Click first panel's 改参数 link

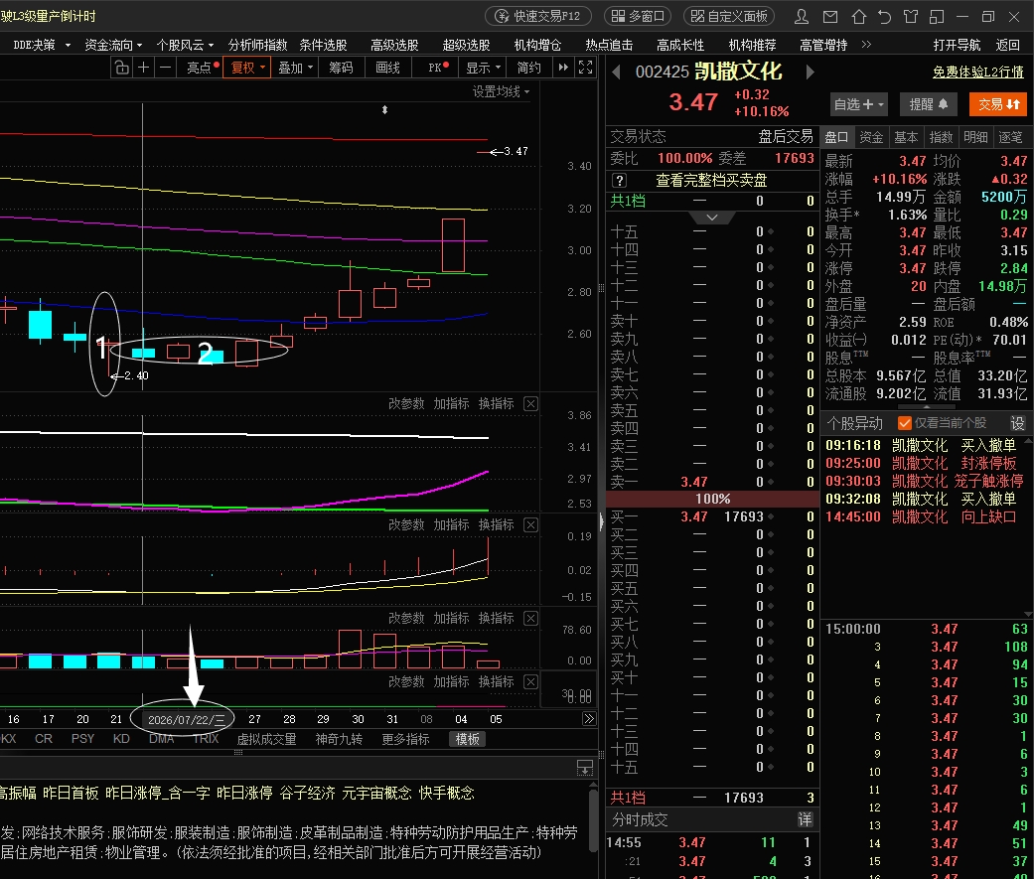coord(405,403)
